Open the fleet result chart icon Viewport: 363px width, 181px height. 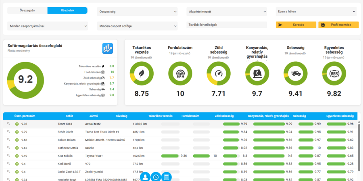pyautogui.click(x=108, y=48)
